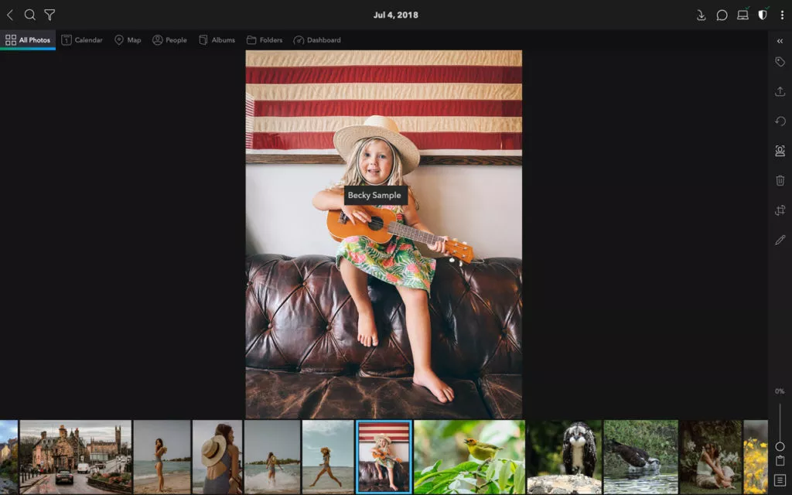Switch to the Calendar tab
Screen dimensions: 792x495
pos(82,40)
